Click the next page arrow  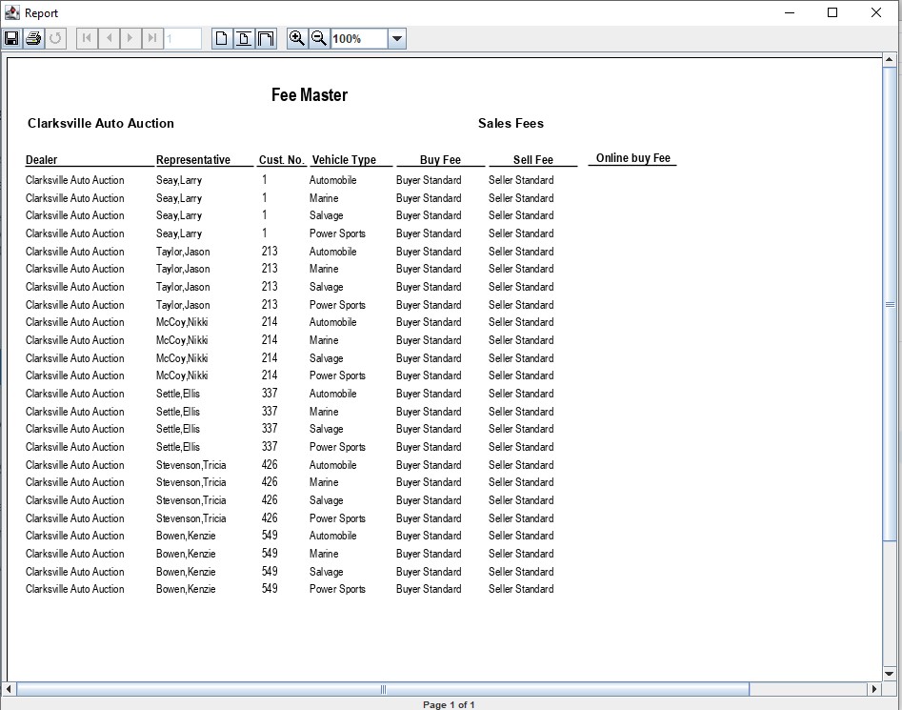130,38
